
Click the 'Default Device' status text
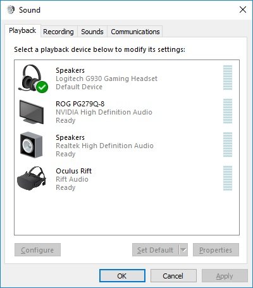(x=79, y=87)
